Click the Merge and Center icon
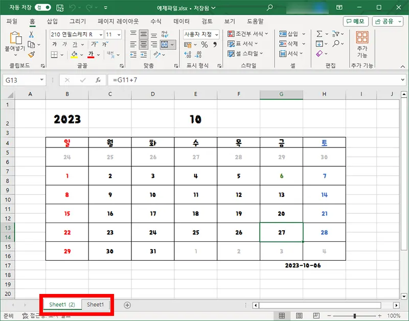This screenshot has height=321, width=409. (x=165, y=44)
